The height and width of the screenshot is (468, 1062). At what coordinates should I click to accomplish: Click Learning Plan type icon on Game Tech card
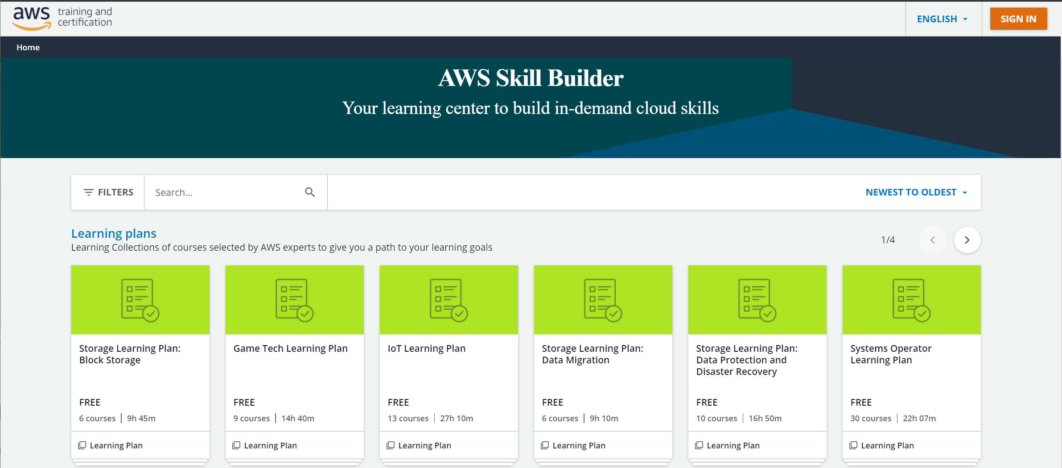[236, 445]
